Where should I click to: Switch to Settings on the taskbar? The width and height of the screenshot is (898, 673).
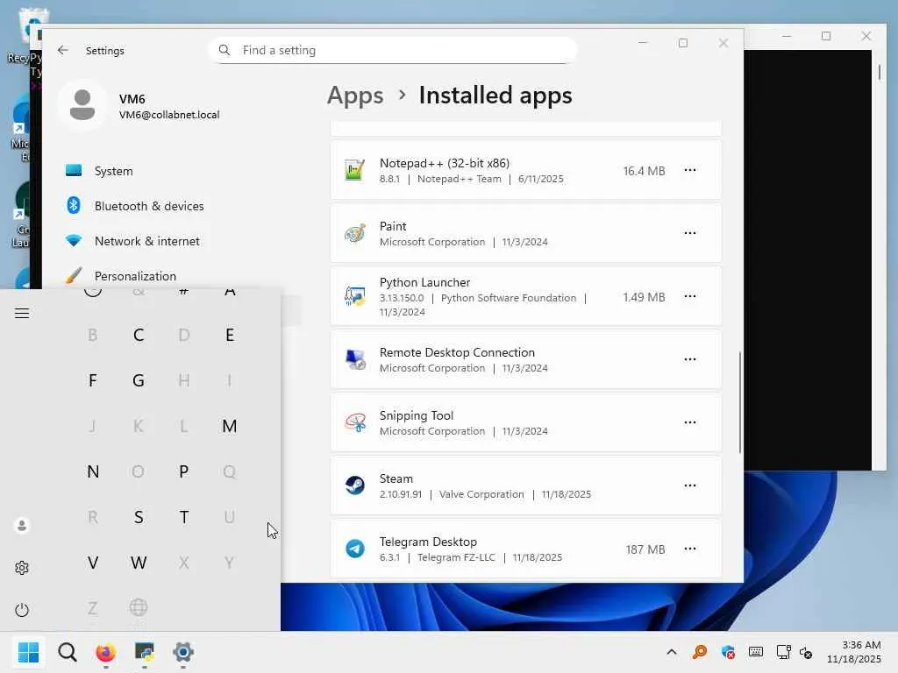[183, 652]
